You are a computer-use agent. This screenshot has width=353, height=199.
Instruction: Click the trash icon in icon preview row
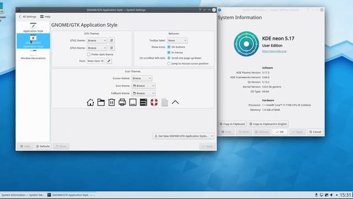pyautogui.click(x=111, y=102)
